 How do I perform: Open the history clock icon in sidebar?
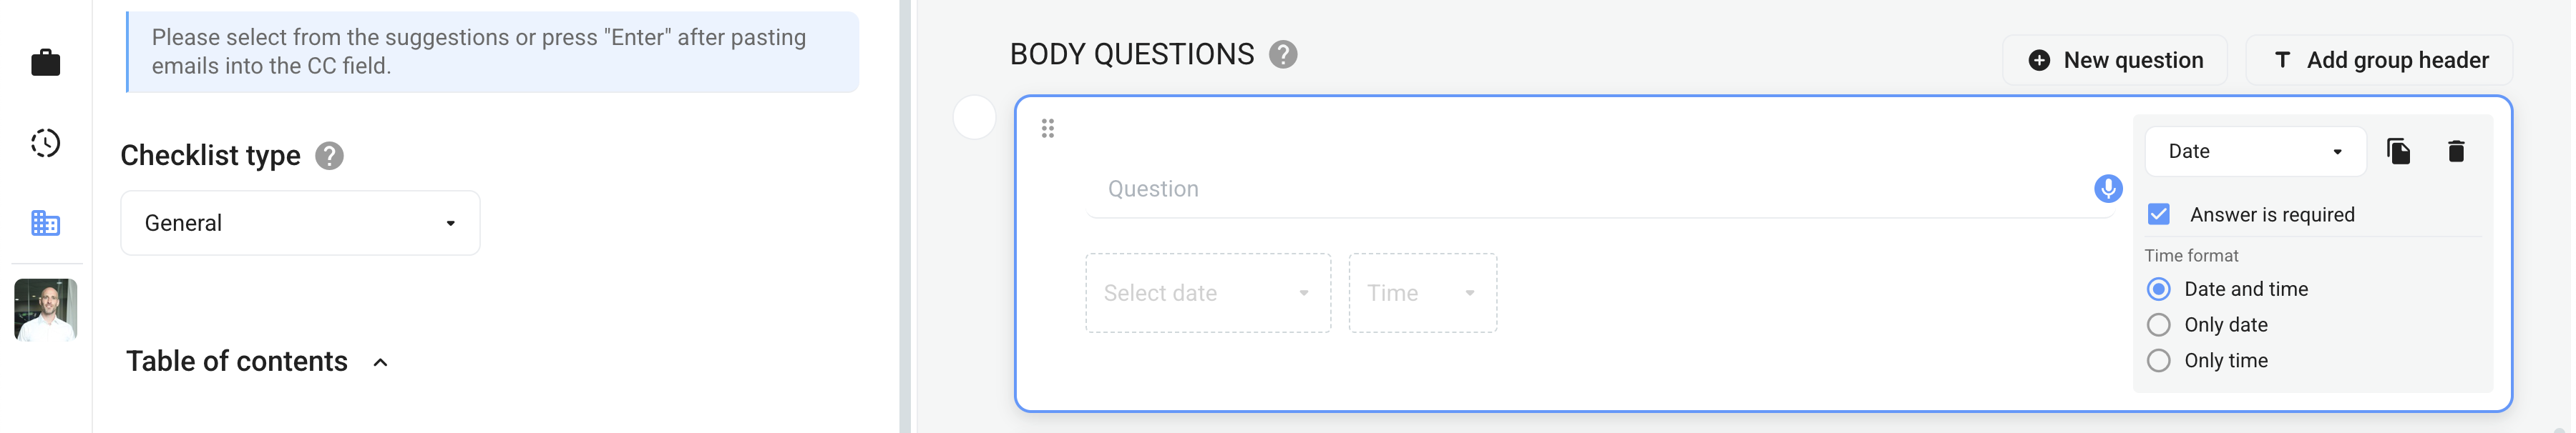[46, 143]
